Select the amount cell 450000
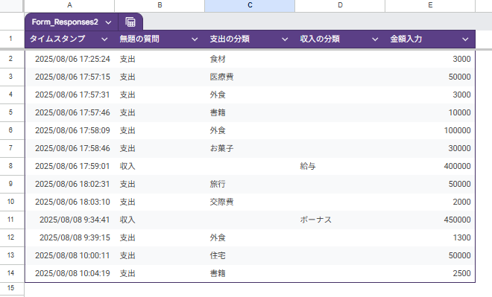The width and height of the screenshot is (492, 297). [x=430, y=220]
